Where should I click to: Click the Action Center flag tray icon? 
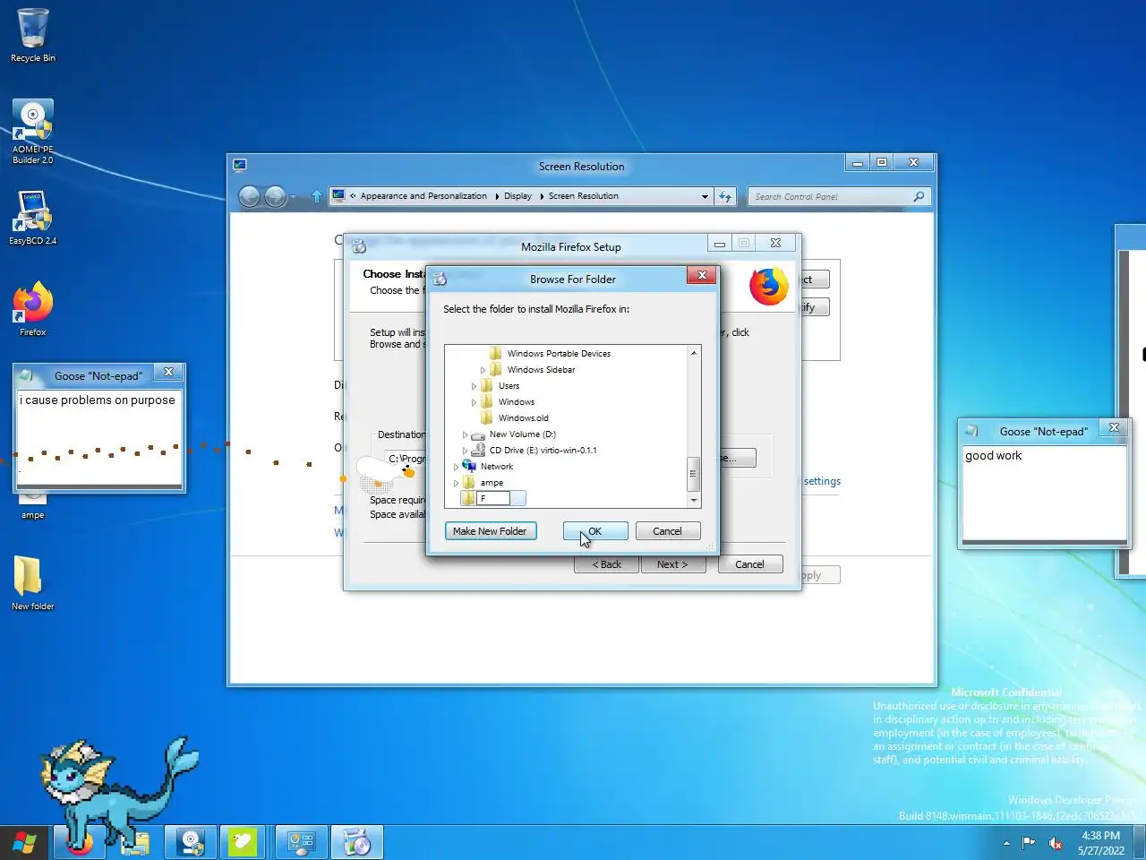point(1029,843)
